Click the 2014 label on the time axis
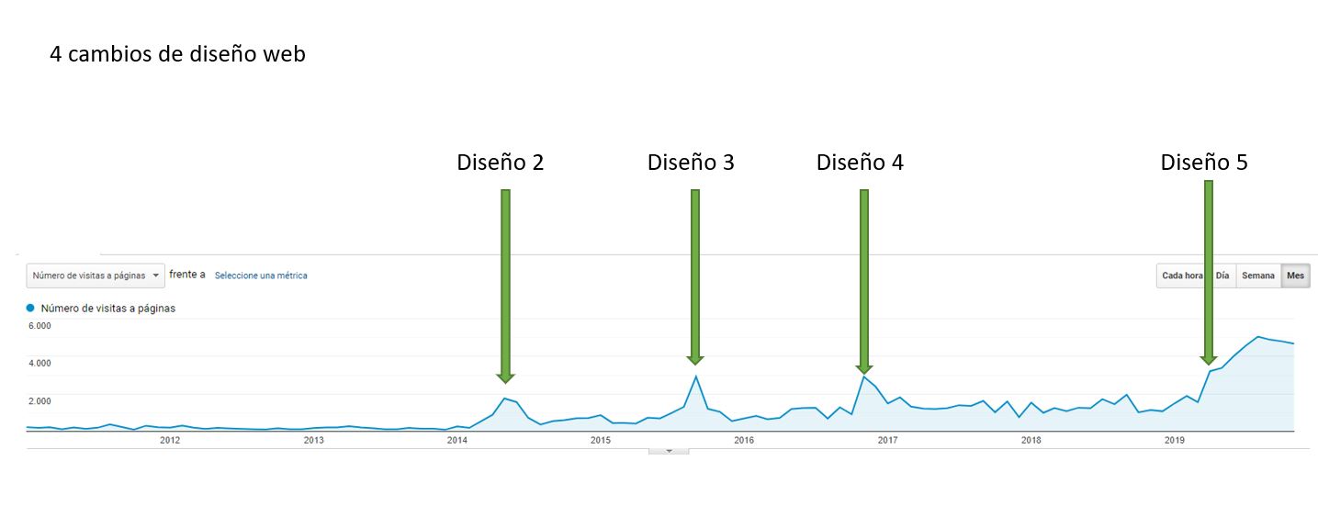The height and width of the screenshot is (506, 1318). (x=456, y=441)
